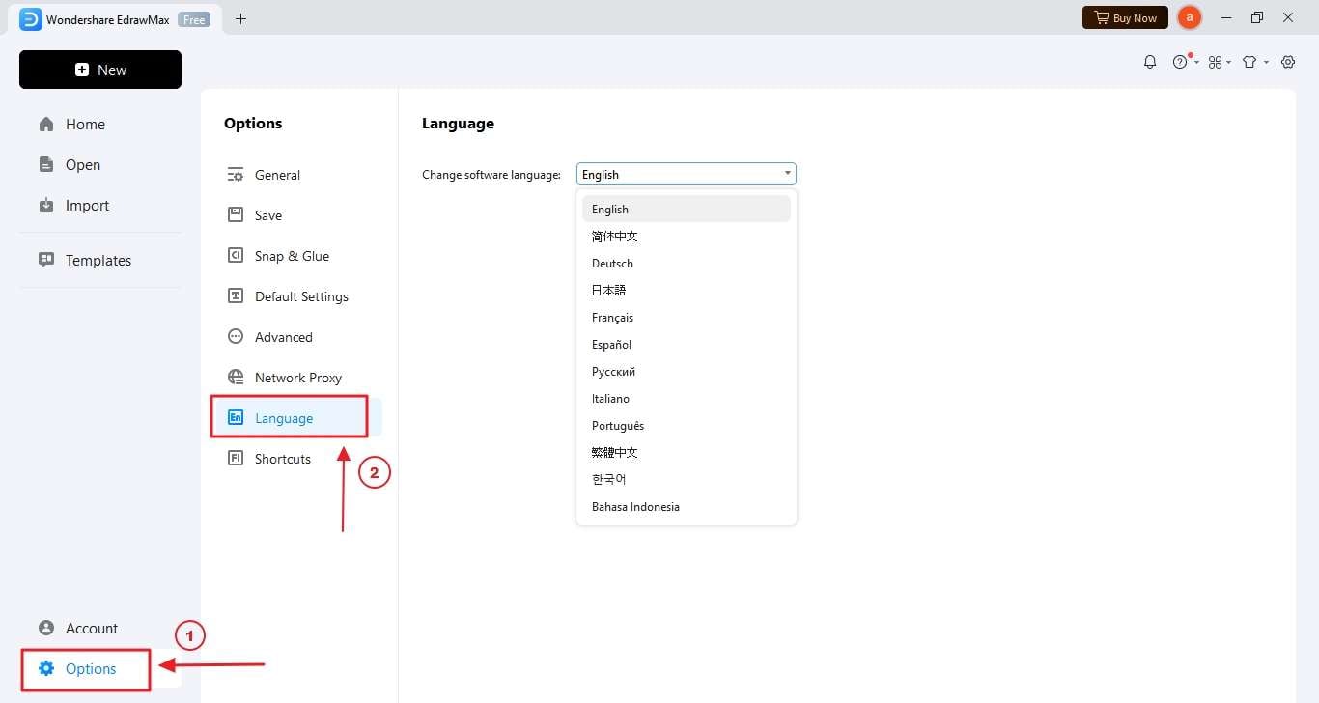Expand the apps grid dropdown arrow
The image size is (1319, 703).
[x=1228, y=63]
